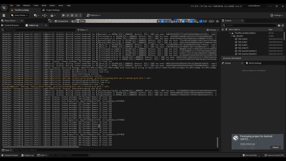The width and height of the screenshot is (286, 161).
Task: Open the Select Mode dropdown
Action: 19,15
